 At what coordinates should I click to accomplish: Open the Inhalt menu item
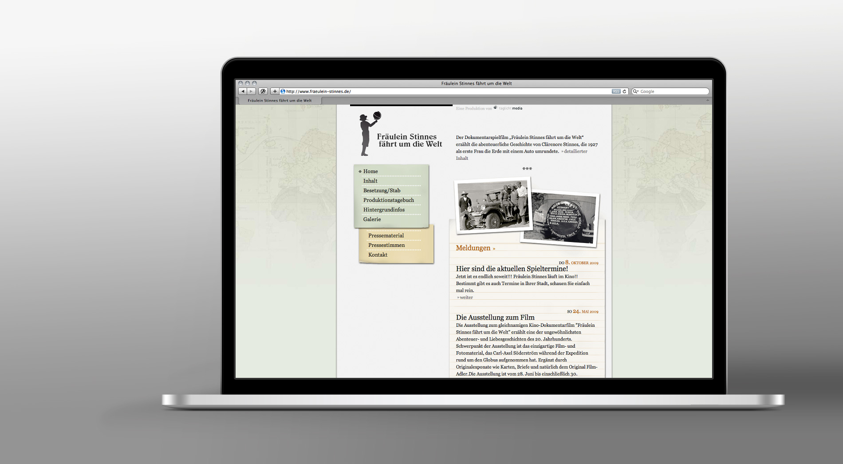tap(370, 181)
